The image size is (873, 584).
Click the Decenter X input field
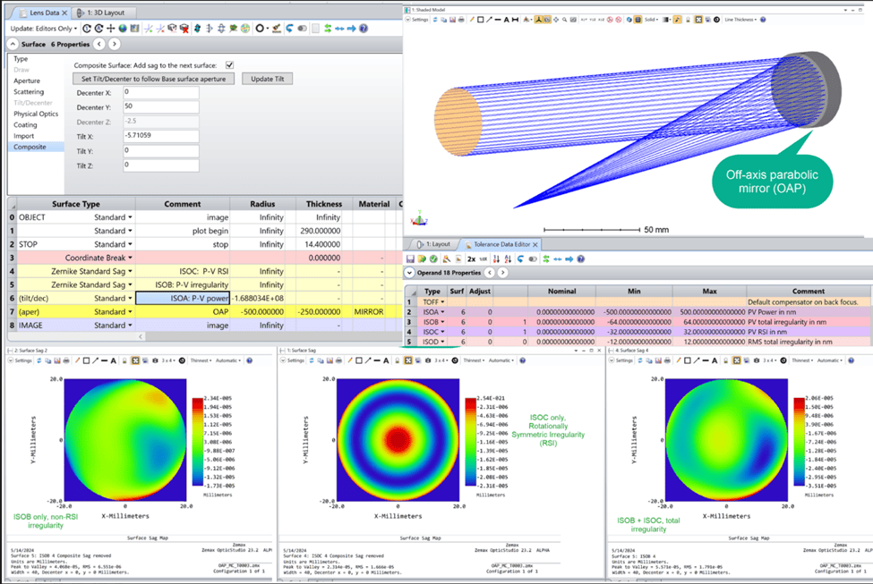click(161, 92)
